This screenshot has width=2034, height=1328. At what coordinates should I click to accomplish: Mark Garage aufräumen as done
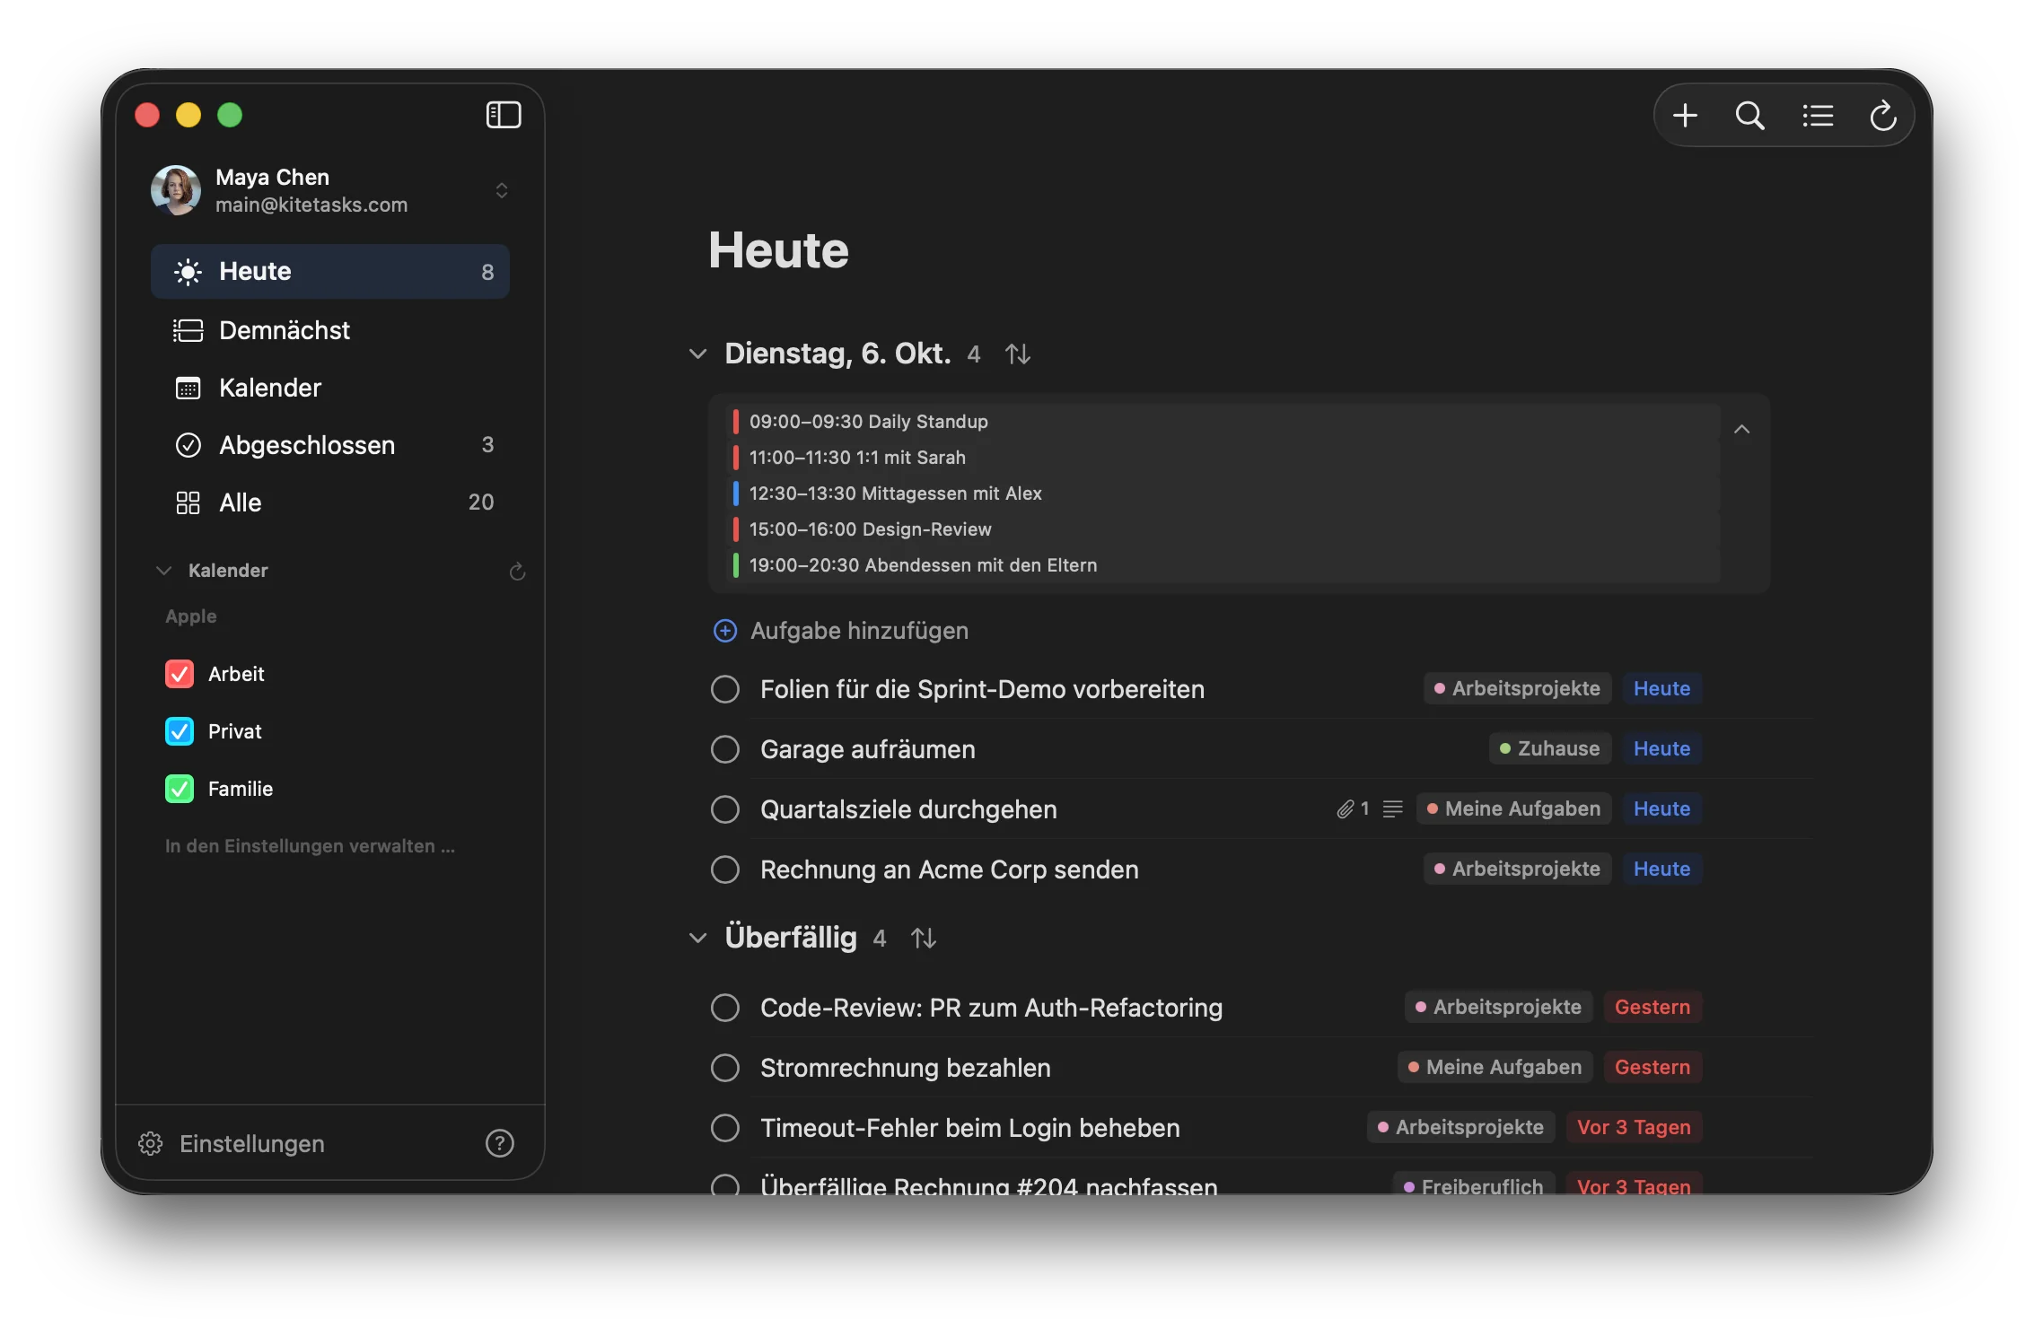point(724,749)
